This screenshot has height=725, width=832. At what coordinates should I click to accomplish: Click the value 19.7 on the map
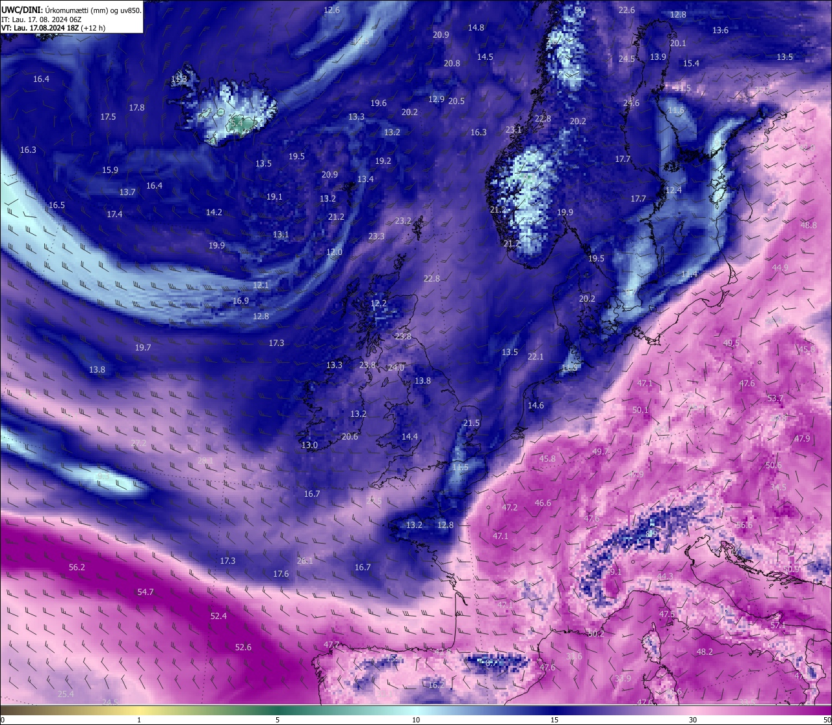coord(143,347)
